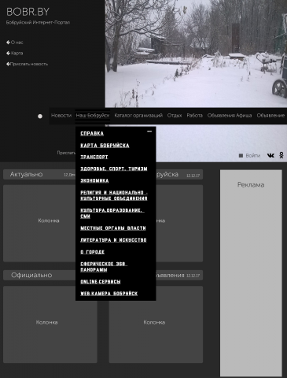Select Культура, образование, СМИ entry
Screen dimensions: 287x378
tap(112, 213)
